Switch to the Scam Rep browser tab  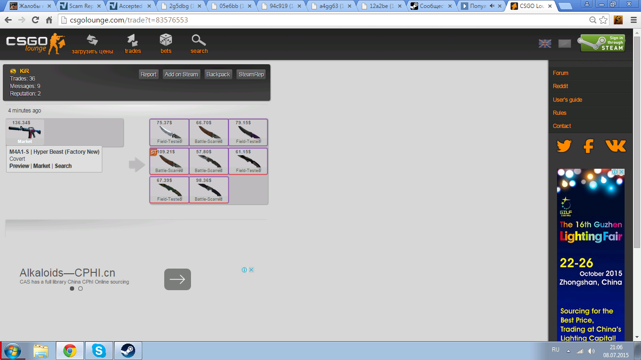coord(81,6)
